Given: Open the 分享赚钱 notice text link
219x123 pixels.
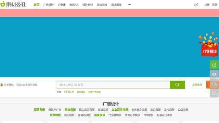Looking at the screenshot, I should click(x=21, y=85).
